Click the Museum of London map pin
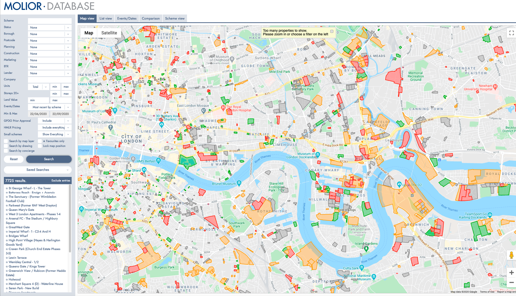 115,110
